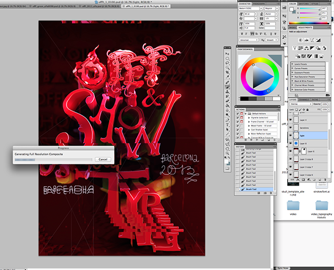Image resolution: width=334 pixels, height=270 pixels.
Task: Switch to the Styles tab
Action: click(x=315, y=4)
